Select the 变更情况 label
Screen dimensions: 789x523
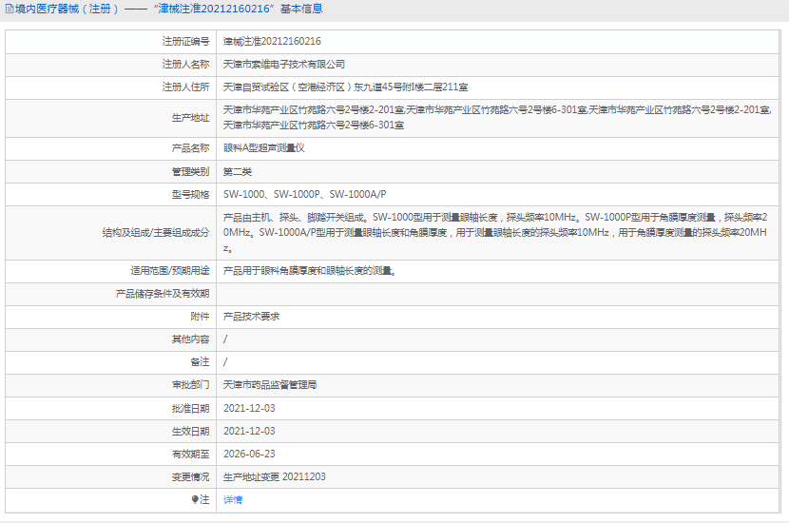click(x=190, y=476)
